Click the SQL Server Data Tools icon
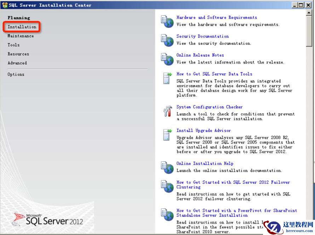The width and height of the screenshot is (315, 235). (167, 78)
